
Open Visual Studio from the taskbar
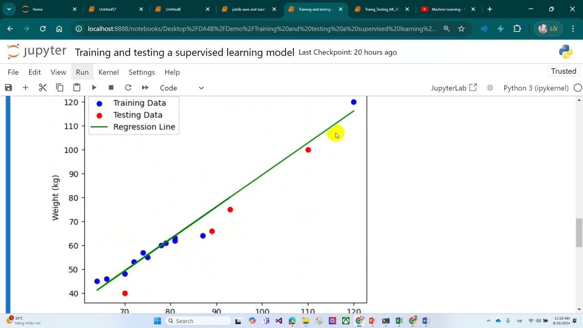click(x=279, y=321)
